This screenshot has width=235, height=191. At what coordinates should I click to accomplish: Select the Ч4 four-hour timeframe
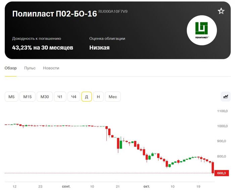(x=74, y=97)
